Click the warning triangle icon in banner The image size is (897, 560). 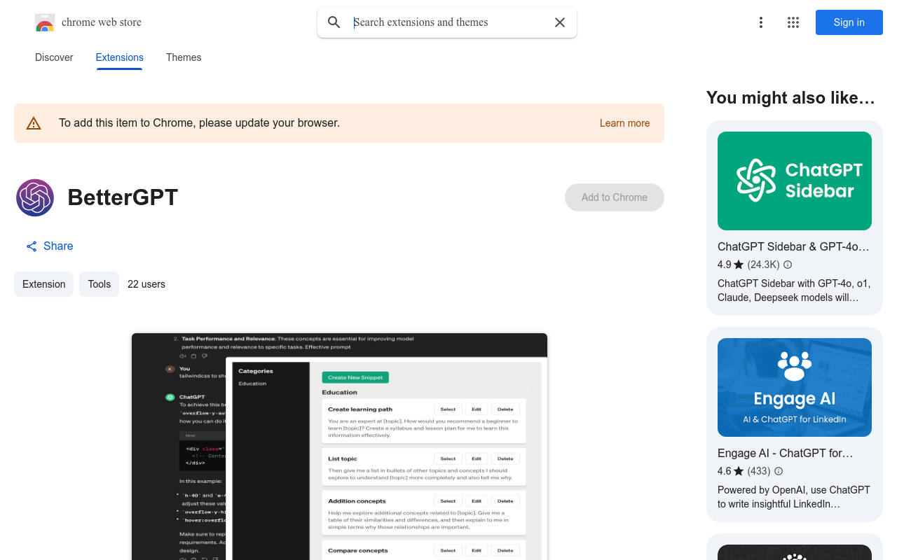34,123
